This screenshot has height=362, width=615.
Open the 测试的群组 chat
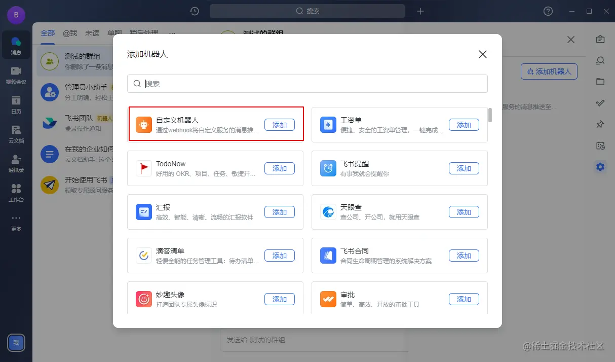pyautogui.click(x=76, y=61)
